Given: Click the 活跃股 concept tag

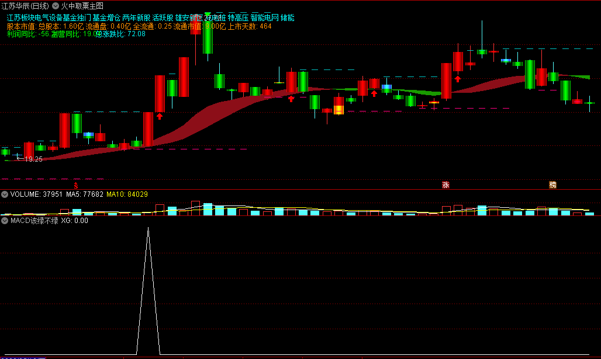Looking at the screenshot, I should (x=163, y=18).
